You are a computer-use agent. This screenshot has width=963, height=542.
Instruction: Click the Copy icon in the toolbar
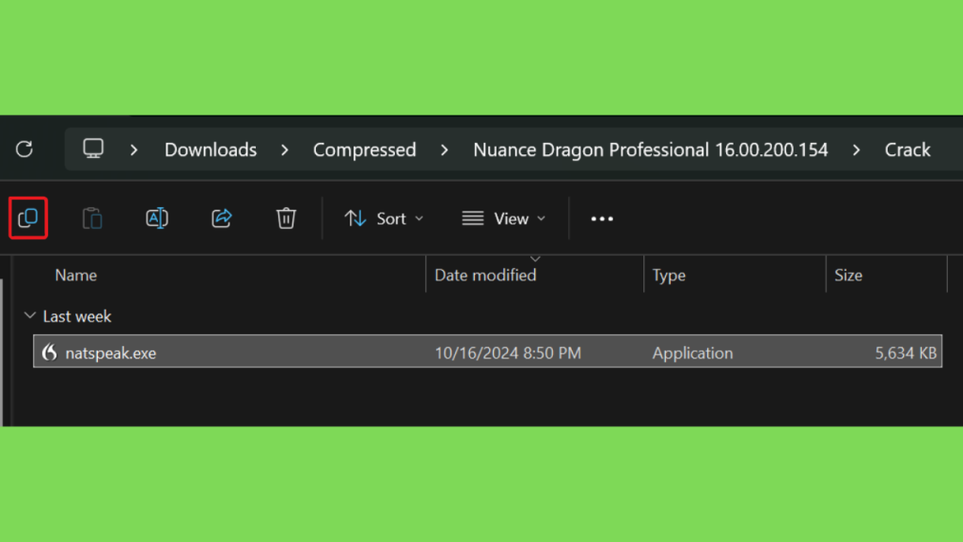pyautogui.click(x=28, y=218)
